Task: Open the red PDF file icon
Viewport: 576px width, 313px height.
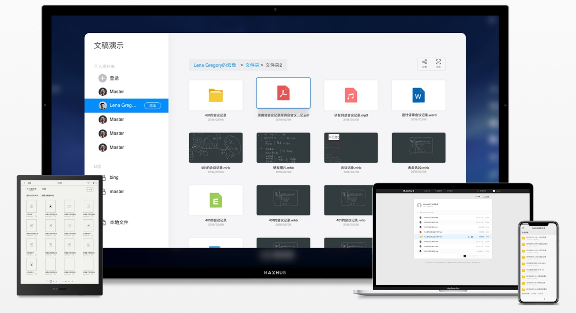Action: coord(283,93)
